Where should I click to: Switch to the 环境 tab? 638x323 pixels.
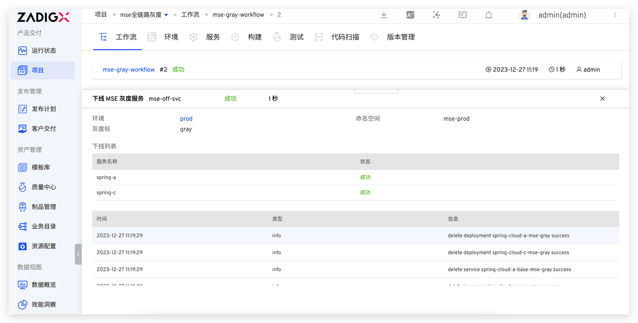pos(171,36)
